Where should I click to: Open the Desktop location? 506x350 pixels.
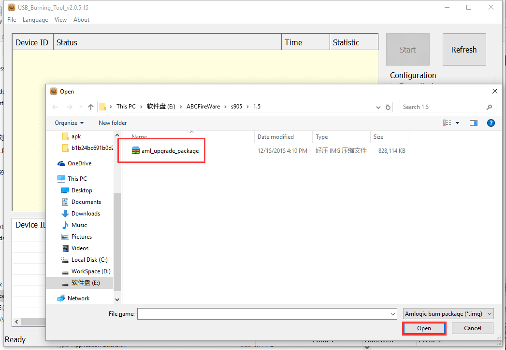(x=82, y=190)
